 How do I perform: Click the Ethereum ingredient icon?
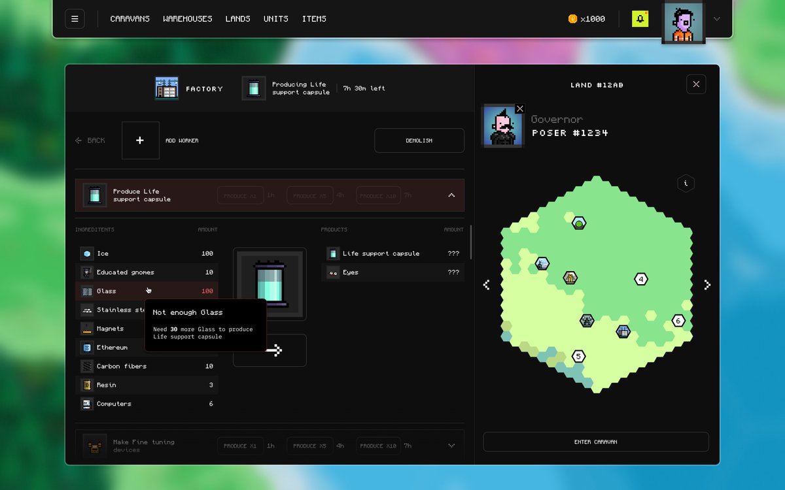pos(86,348)
